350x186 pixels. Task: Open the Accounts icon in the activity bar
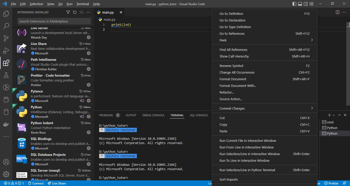6,162
